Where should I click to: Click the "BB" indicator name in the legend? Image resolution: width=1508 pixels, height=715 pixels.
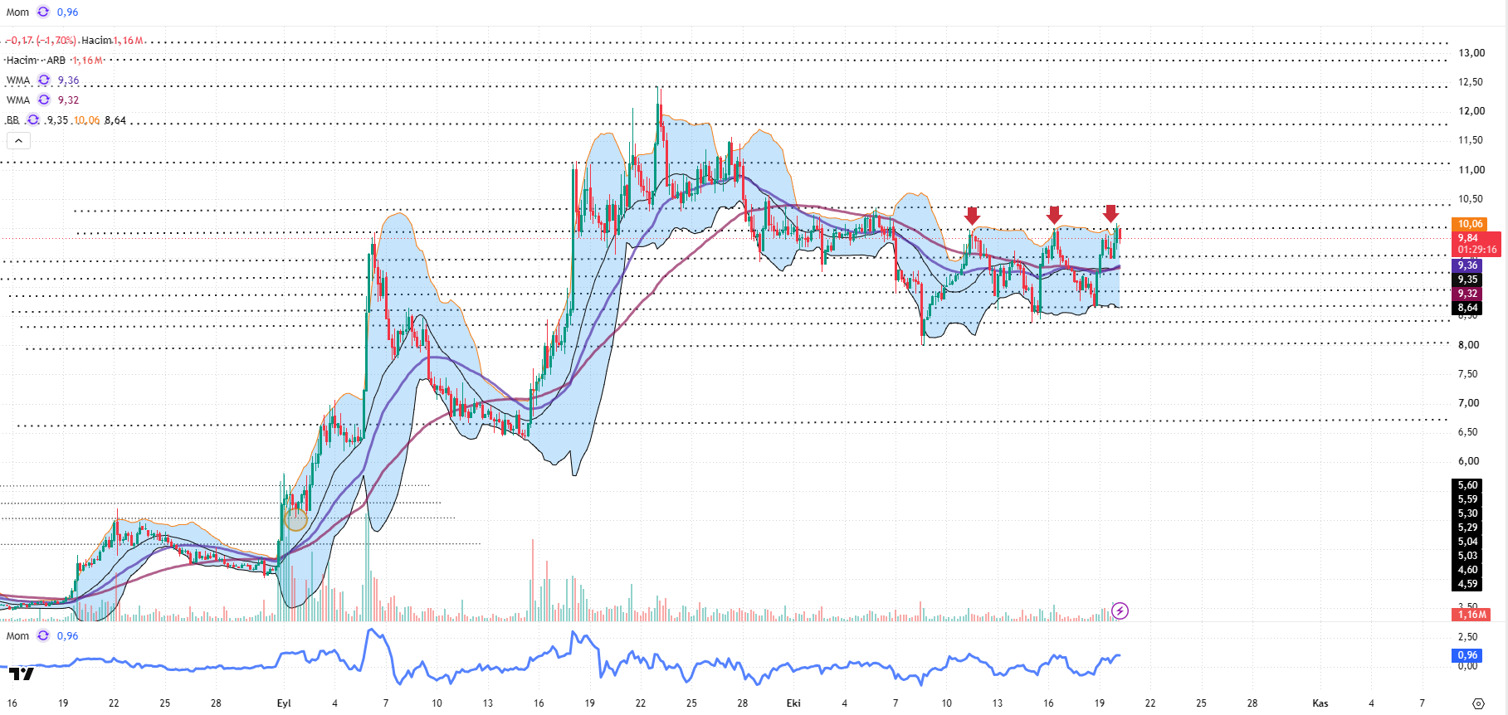coord(12,120)
